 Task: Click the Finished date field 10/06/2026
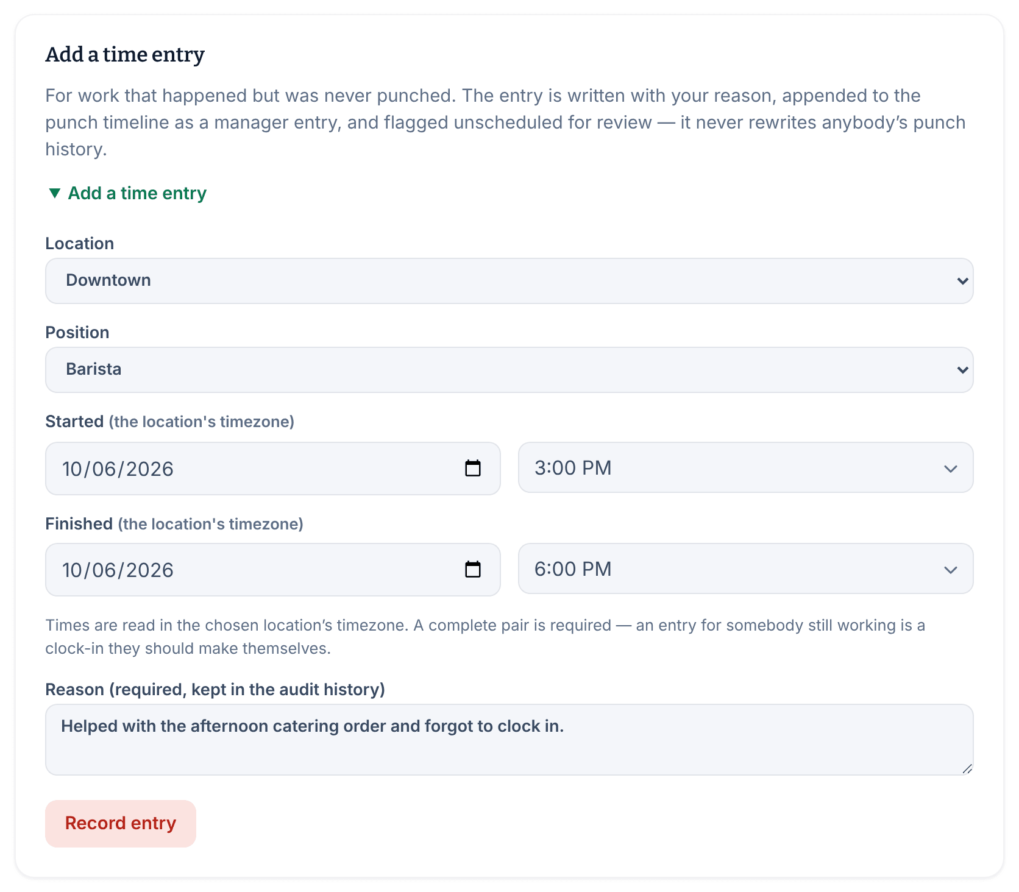tap(272, 570)
